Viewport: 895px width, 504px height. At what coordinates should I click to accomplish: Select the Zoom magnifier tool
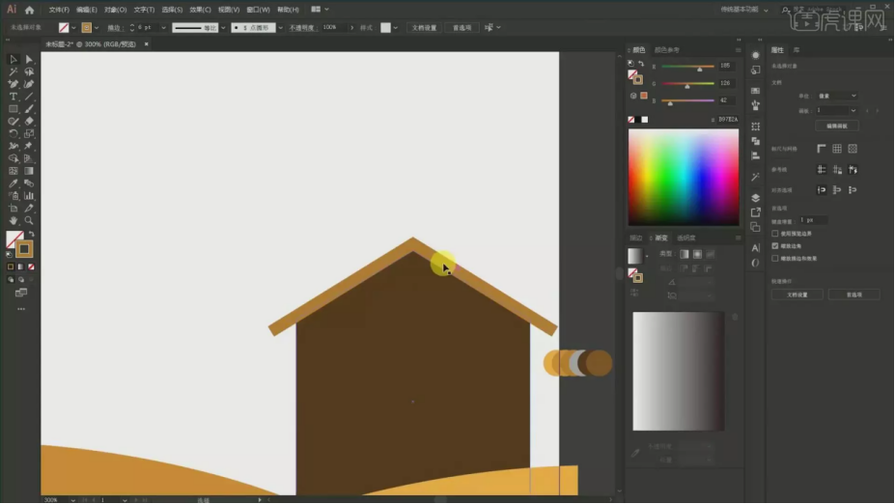(x=29, y=220)
